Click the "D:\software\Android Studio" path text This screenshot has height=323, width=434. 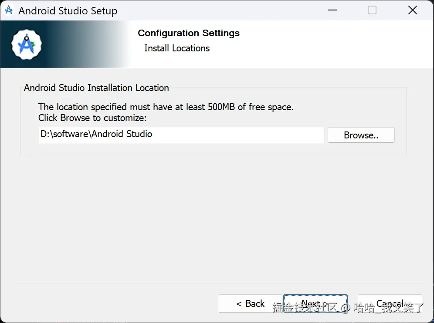coord(96,134)
